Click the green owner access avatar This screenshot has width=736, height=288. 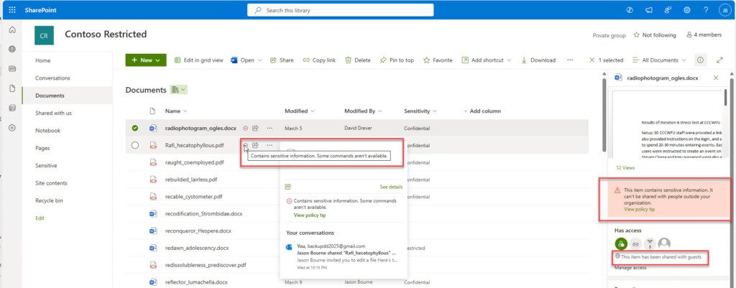tap(621, 243)
